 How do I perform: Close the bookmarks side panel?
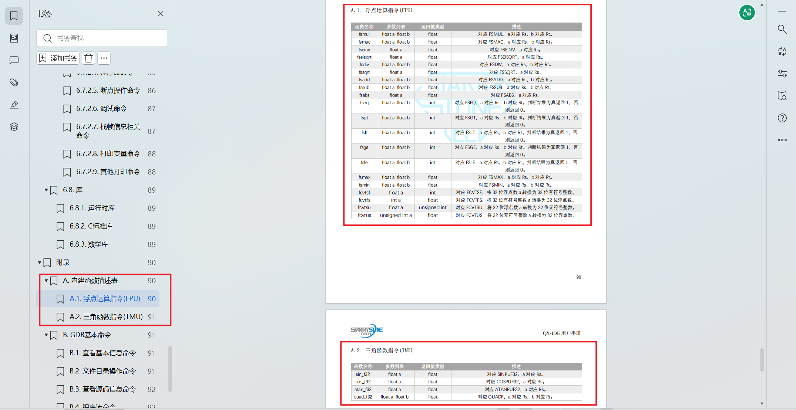tap(161, 14)
